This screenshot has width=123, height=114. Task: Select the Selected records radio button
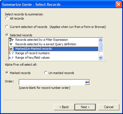pyautogui.click(x=7, y=35)
